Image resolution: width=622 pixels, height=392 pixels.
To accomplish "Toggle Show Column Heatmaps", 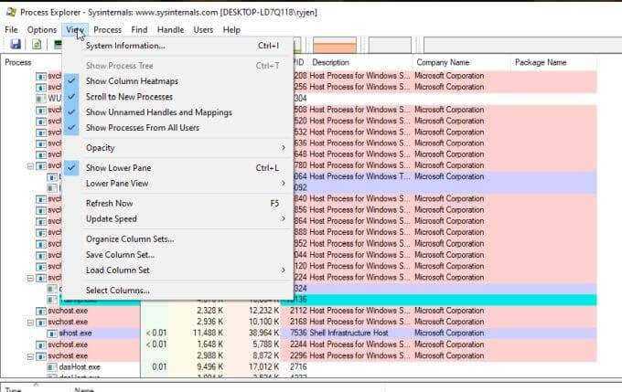I will pos(132,80).
